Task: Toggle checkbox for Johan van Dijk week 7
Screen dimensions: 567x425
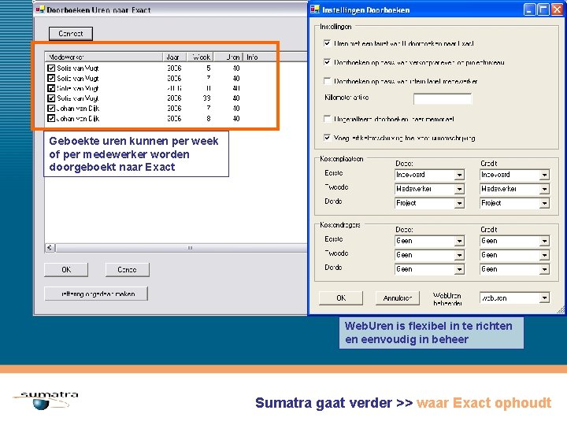Action: (51, 108)
